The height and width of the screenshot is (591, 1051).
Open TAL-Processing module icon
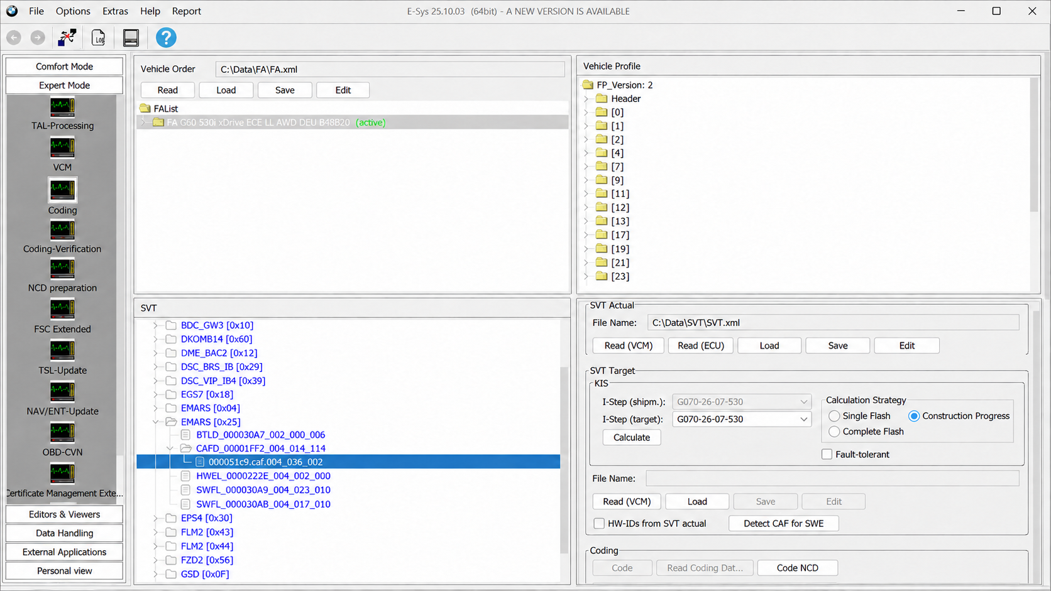click(62, 107)
